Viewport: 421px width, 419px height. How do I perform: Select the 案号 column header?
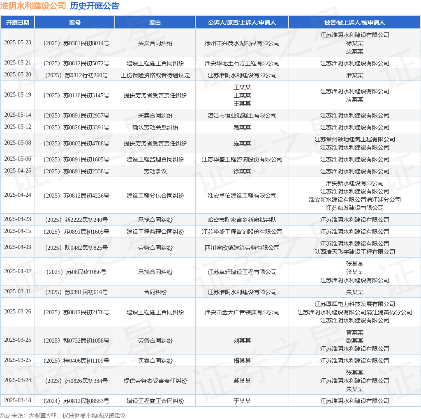click(x=75, y=23)
